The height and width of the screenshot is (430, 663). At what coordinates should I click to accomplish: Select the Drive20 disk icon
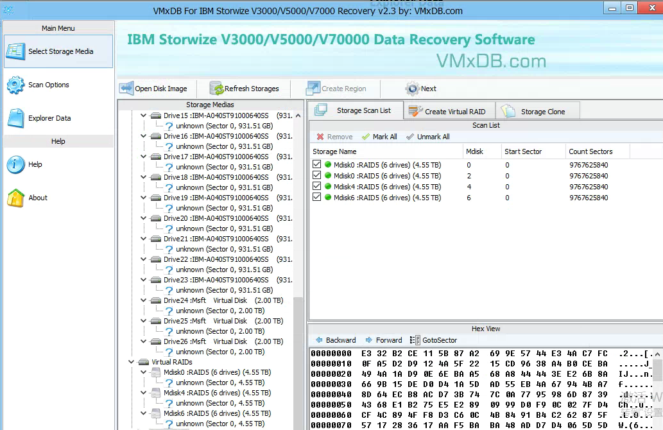tap(156, 218)
